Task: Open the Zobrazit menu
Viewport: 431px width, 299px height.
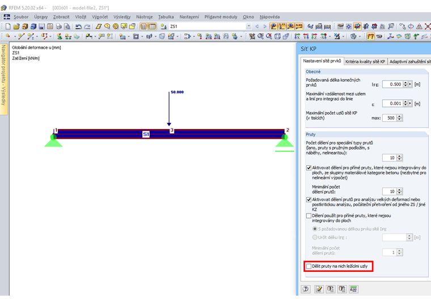Action: point(61,17)
